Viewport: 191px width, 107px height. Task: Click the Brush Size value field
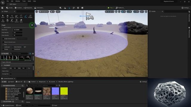pos(18,30)
